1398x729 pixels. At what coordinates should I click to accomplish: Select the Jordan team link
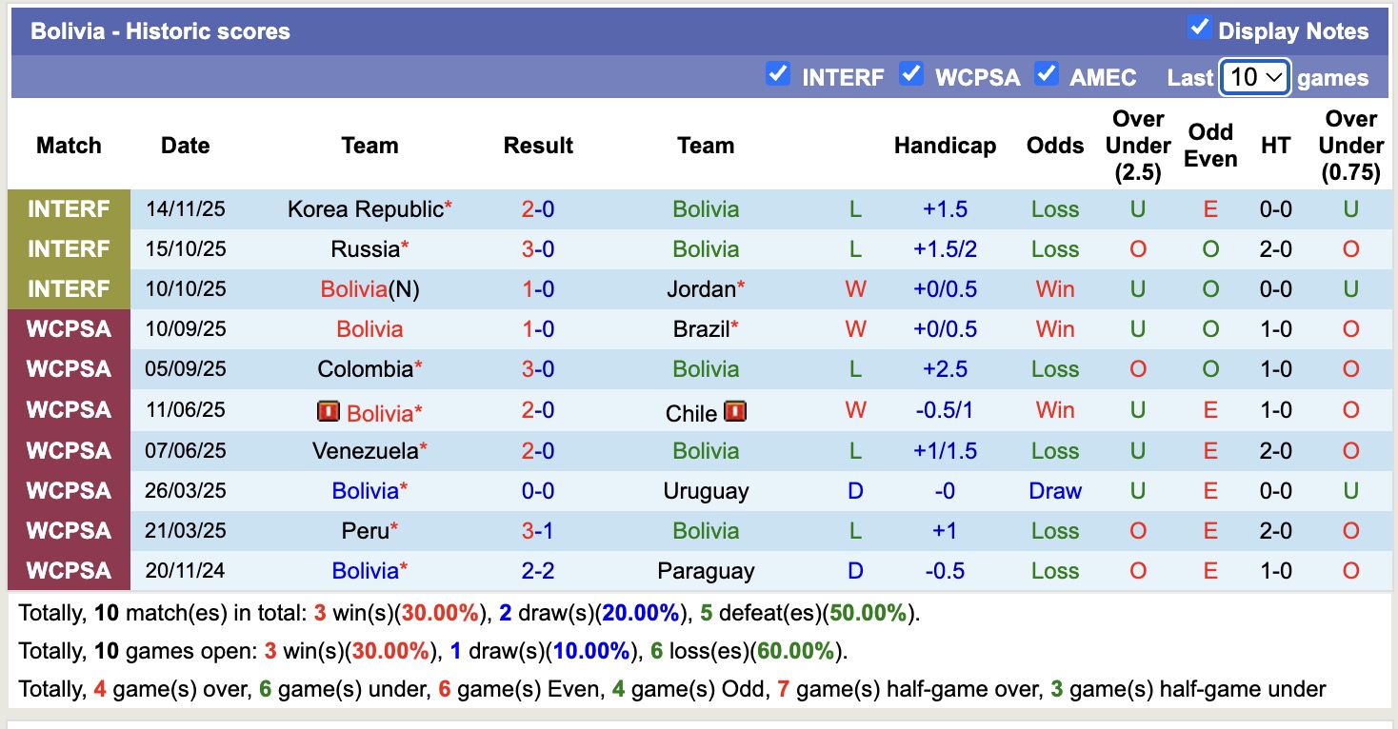click(701, 289)
